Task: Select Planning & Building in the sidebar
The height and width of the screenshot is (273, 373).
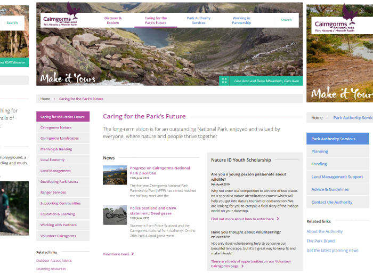Action: click(63, 149)
